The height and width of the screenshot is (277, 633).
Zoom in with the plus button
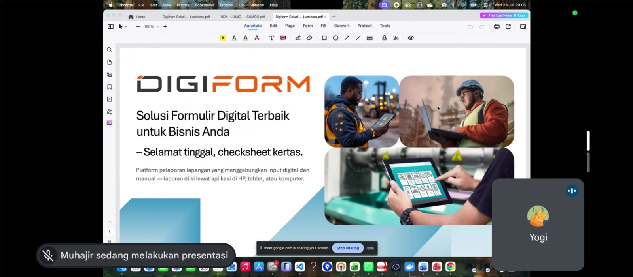click(x=165, y=26)
